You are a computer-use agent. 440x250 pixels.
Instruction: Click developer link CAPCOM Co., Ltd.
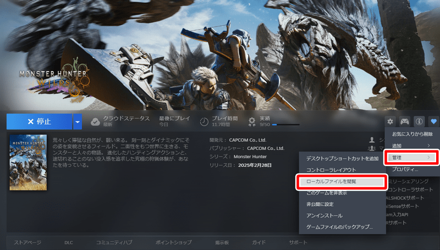(x=248, y=140)
